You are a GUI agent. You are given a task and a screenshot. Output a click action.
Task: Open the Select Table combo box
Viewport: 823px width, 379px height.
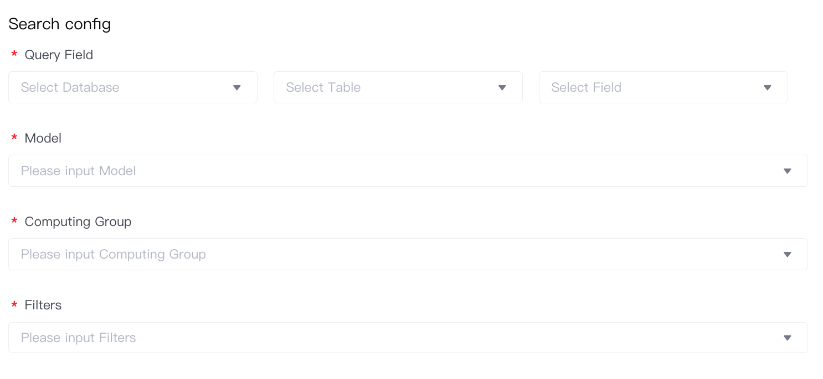pyautogui.click(x=388, y=87)
